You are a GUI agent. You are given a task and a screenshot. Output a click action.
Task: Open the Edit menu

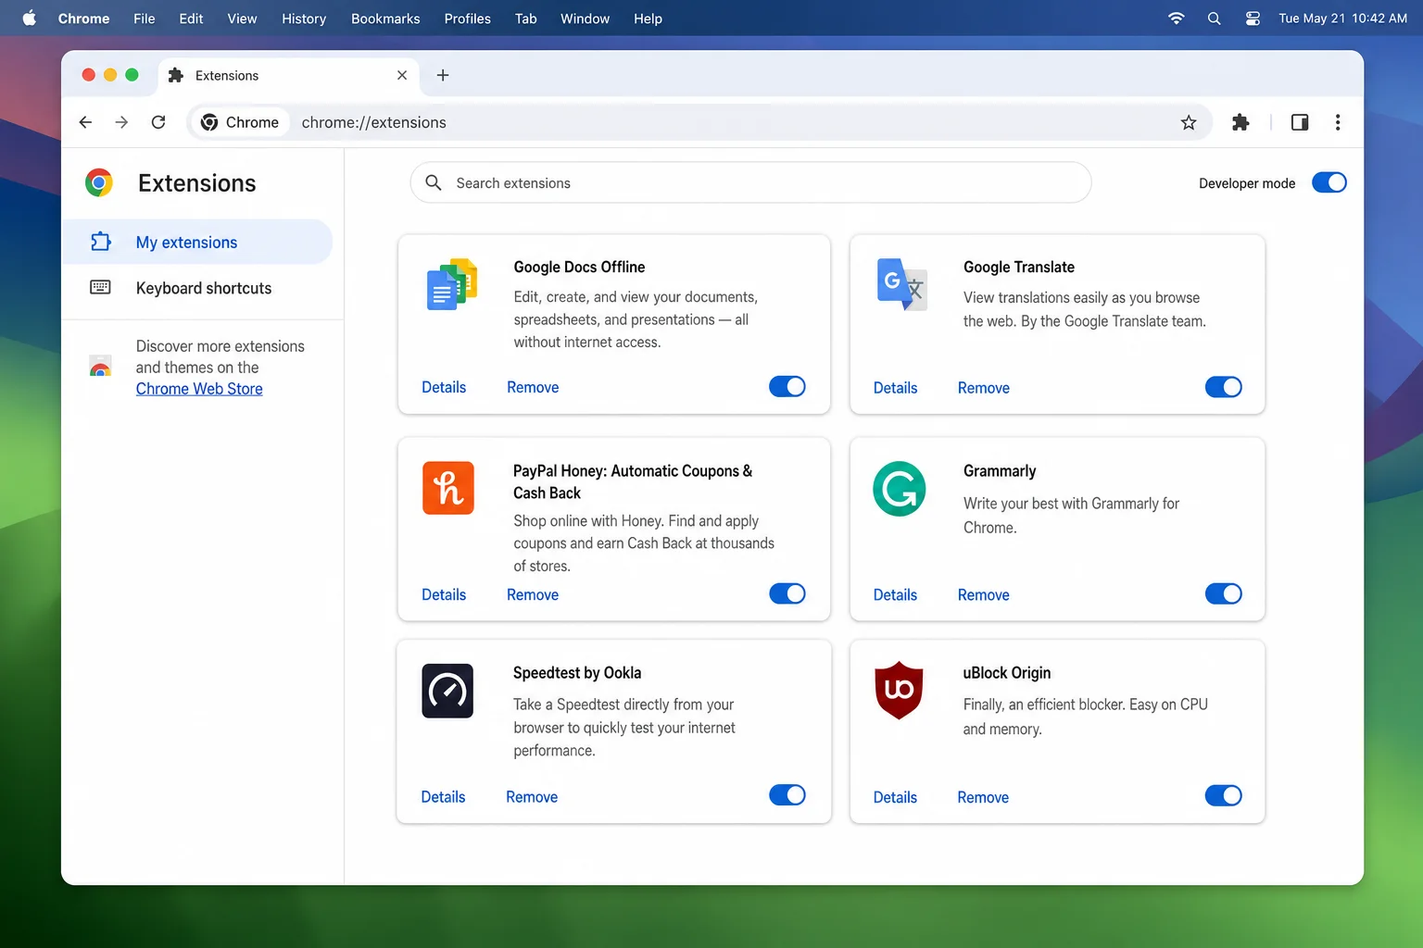tap(191, 19)
